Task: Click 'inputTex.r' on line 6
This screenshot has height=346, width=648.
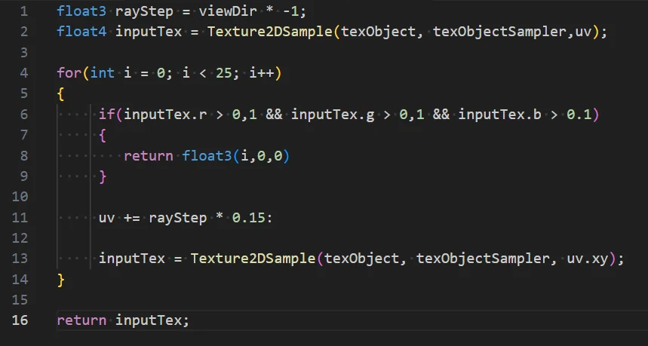Action: click(165, 115)
